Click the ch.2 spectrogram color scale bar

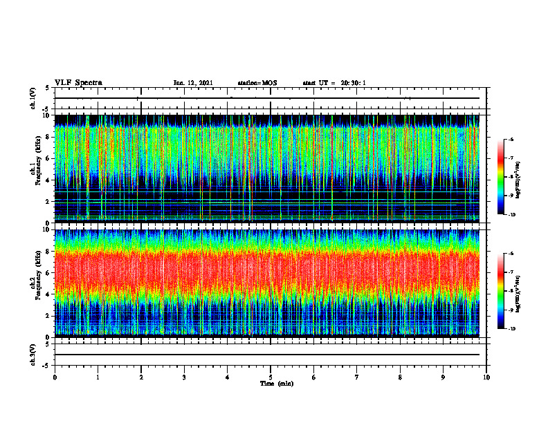[x=500, y=291]
